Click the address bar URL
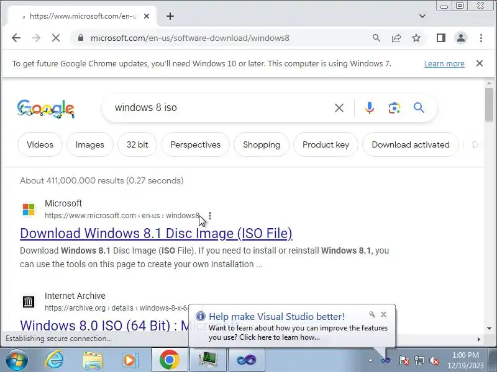Screen dimensions: 497x372 click(x=190, y=38)
